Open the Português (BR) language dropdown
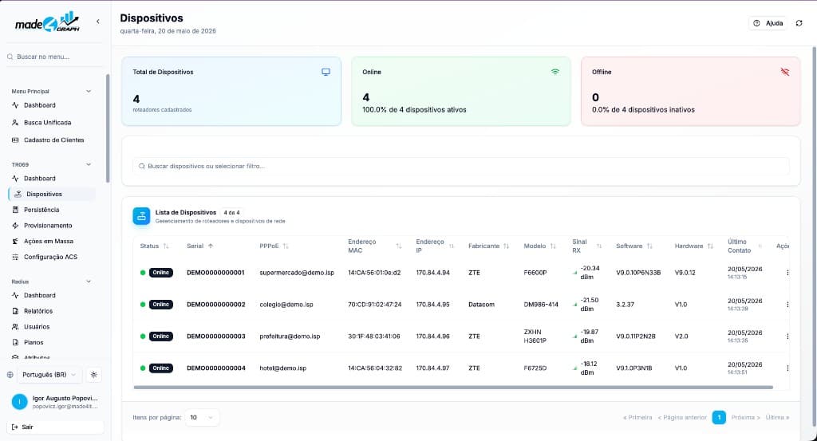The width and height of the screenshot is (817, 441). 49,374
